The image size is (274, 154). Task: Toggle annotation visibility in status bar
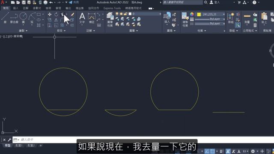pos(228,151)
